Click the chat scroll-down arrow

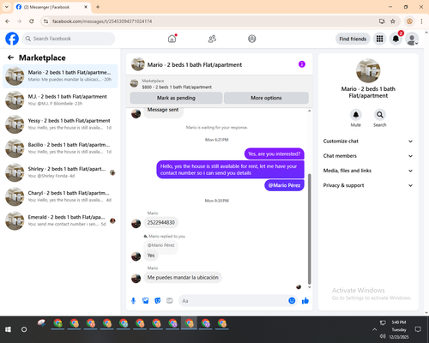pyautogui.click(x=309, y=287)
